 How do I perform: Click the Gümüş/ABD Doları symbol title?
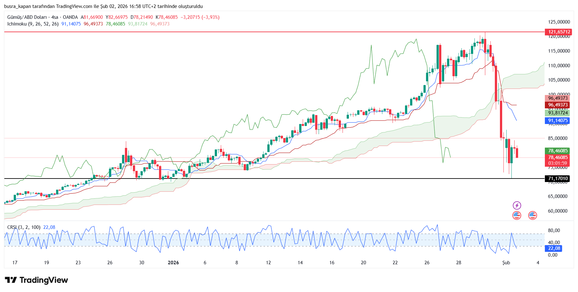click(27, 17)
